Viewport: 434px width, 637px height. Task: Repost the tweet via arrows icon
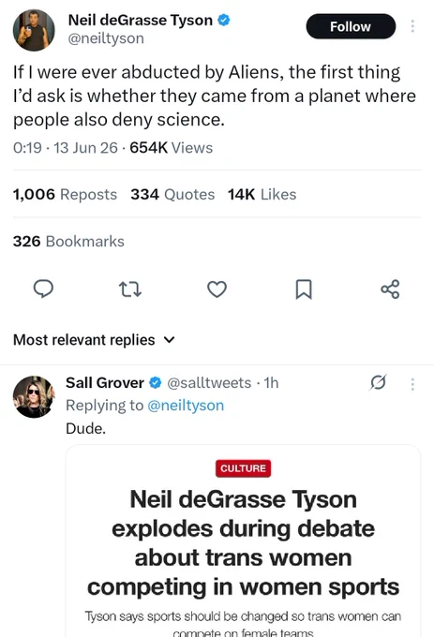(130, 289)
